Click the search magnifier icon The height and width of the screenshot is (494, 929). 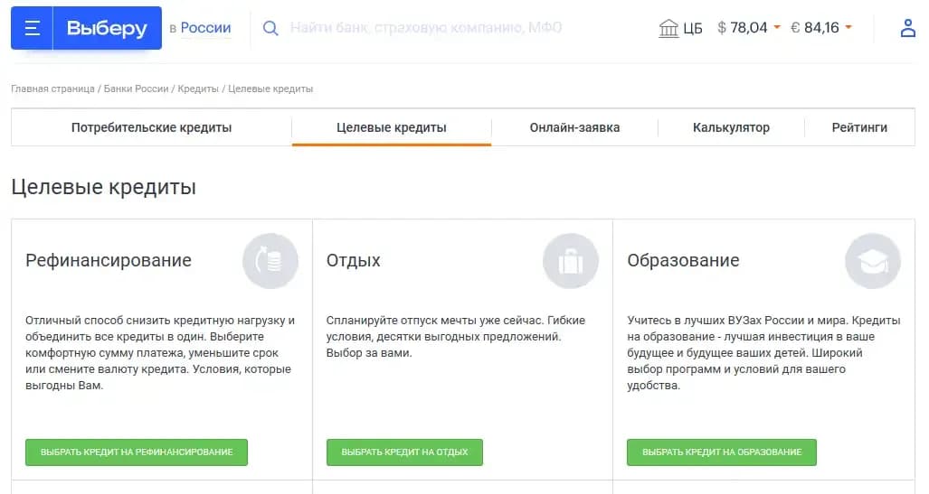click(x=270, y=28)
